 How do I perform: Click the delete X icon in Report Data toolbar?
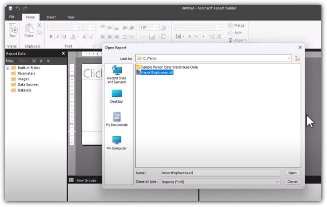click(34, 61)
